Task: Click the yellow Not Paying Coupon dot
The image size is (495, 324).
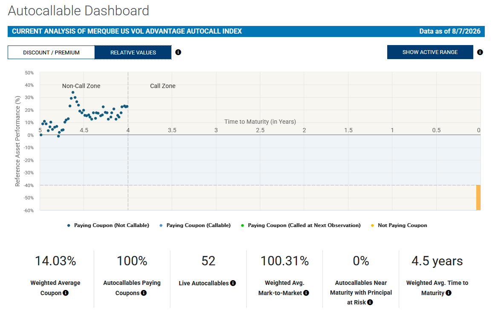Action: (x=372, y=226)
